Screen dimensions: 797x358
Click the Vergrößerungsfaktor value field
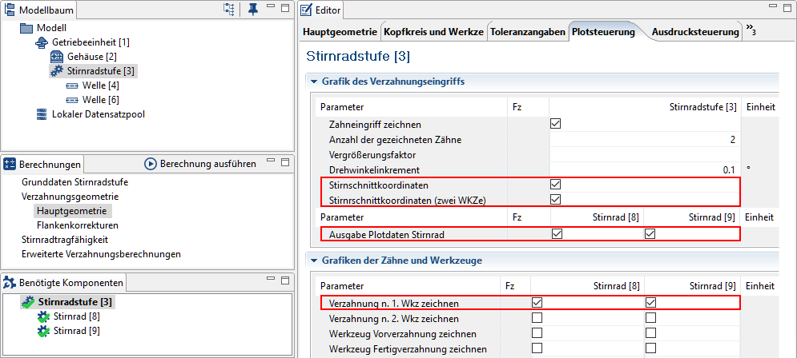(x=645, y=155)
